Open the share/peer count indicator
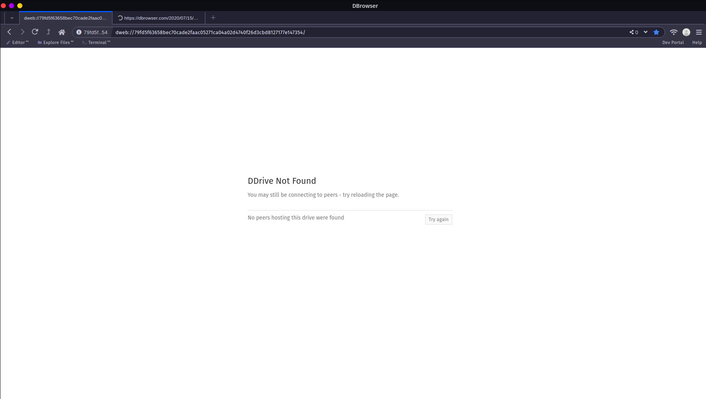The height and width of the screenshot is (399, 706). [634, 32]
